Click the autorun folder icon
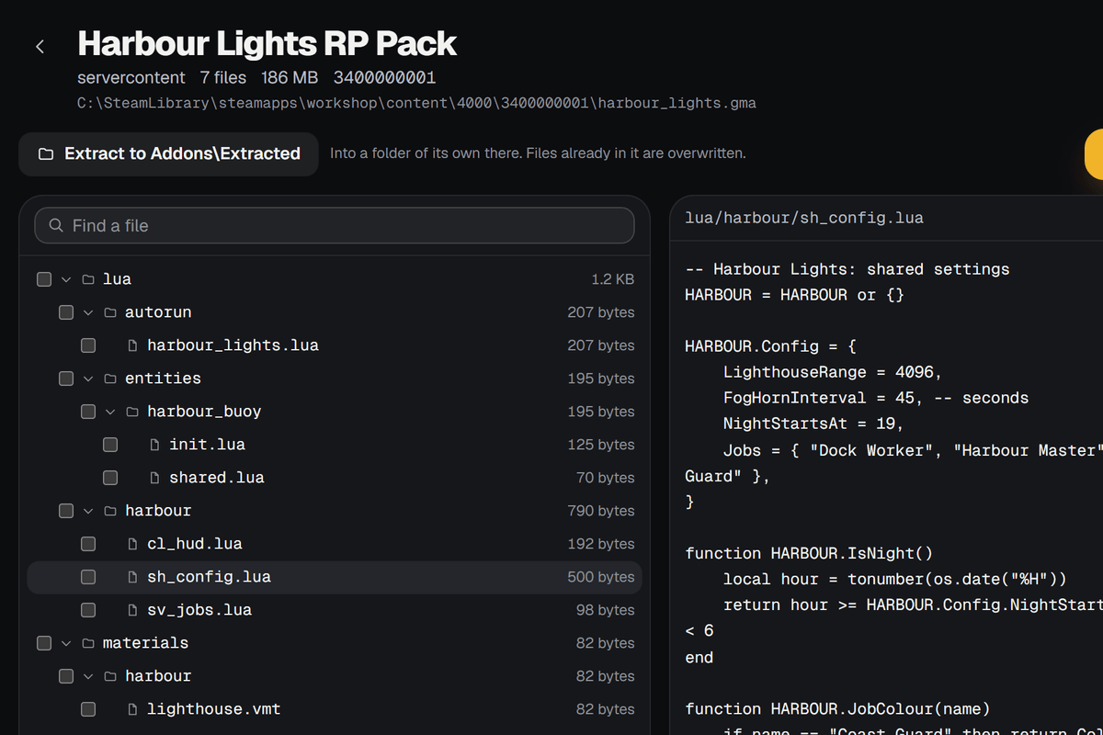The height and width of the screenshot is (735, 1103). pyautogui.click(x=110, y=312)
